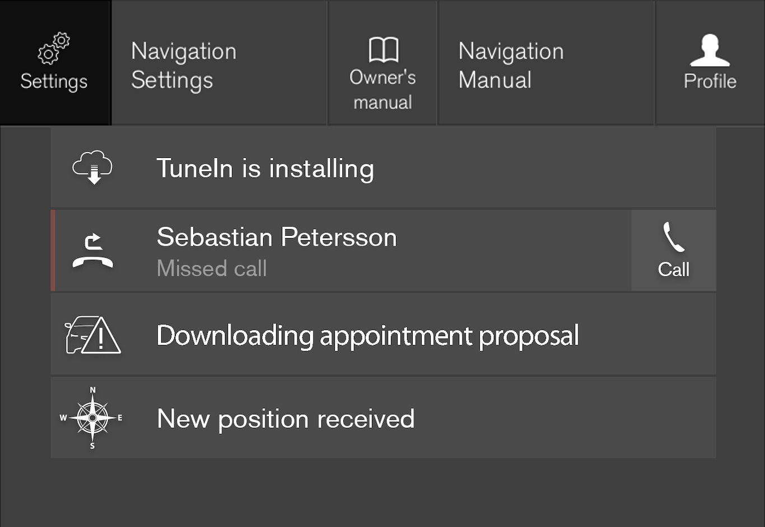Image resolution: width=765 pixels, height=527 pixels.
Task: Open Settings via the gears icon
Action: 54,48
